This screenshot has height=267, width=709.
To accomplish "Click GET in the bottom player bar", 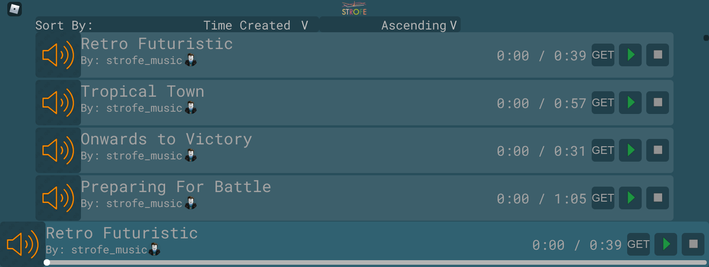I will coord(638,244).
